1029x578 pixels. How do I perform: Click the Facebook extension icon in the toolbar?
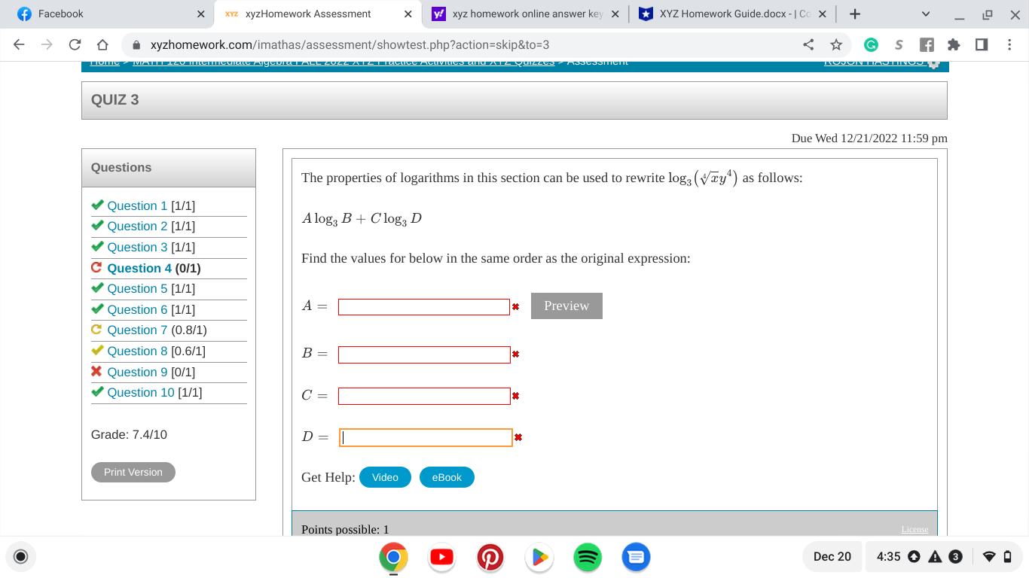[927, 44]
